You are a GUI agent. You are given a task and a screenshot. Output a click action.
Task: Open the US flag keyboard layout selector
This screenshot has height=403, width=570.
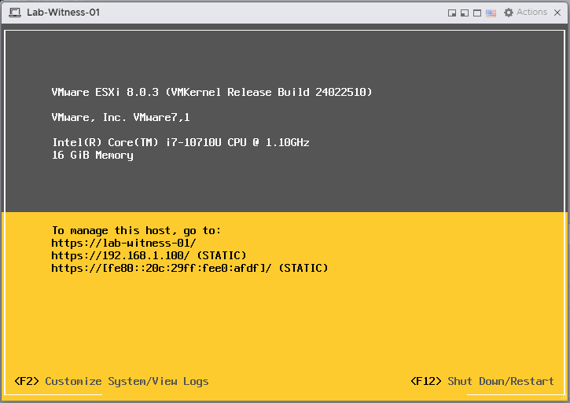[x=491, y=13]
